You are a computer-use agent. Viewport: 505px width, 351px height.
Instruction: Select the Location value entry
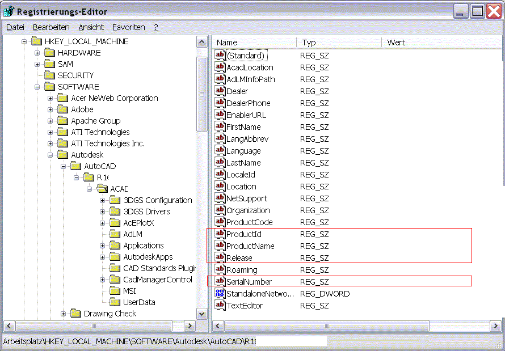click(241, 187)
